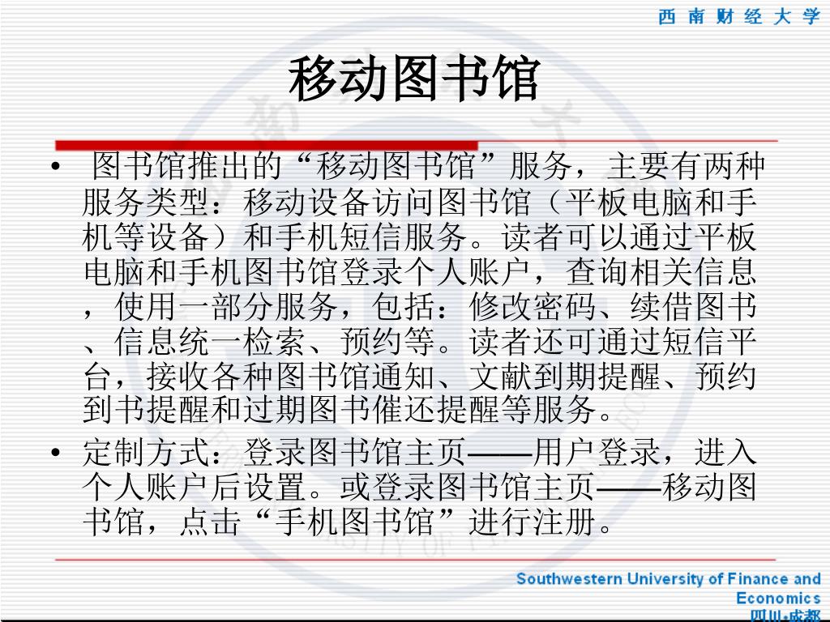This screenshot has width=830, height=622.
Task: Click the line starting 台,接收各种图书馆通知
Action: [420, 376]
